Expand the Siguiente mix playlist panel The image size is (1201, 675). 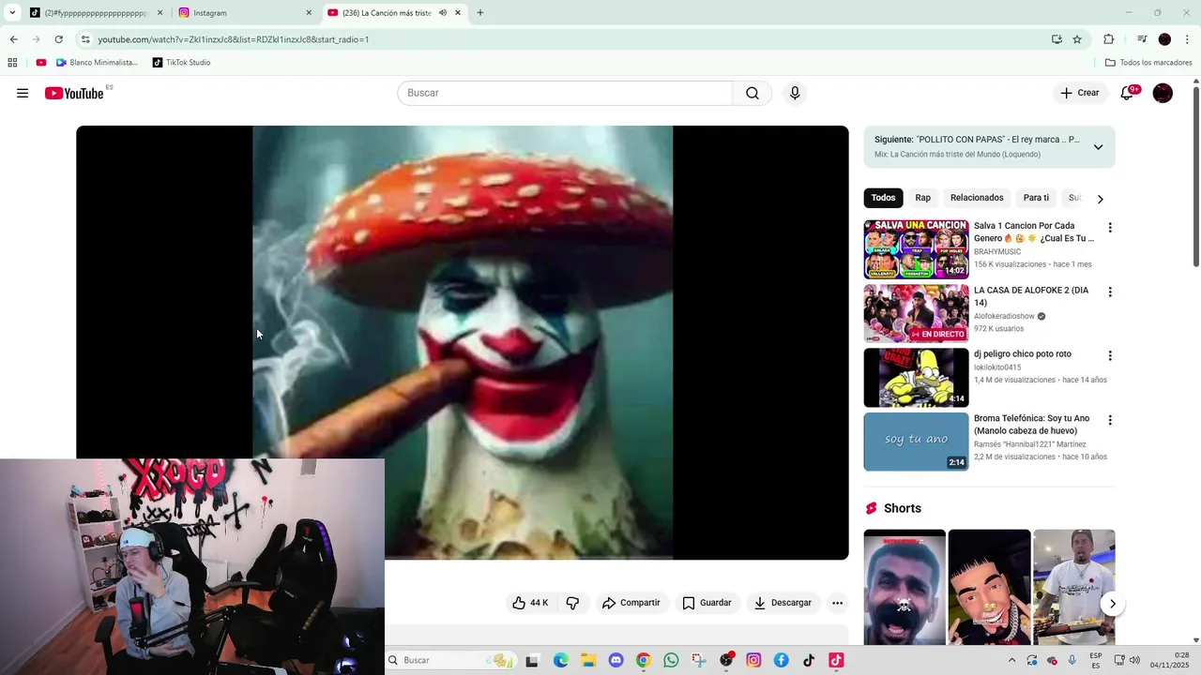1098,147
